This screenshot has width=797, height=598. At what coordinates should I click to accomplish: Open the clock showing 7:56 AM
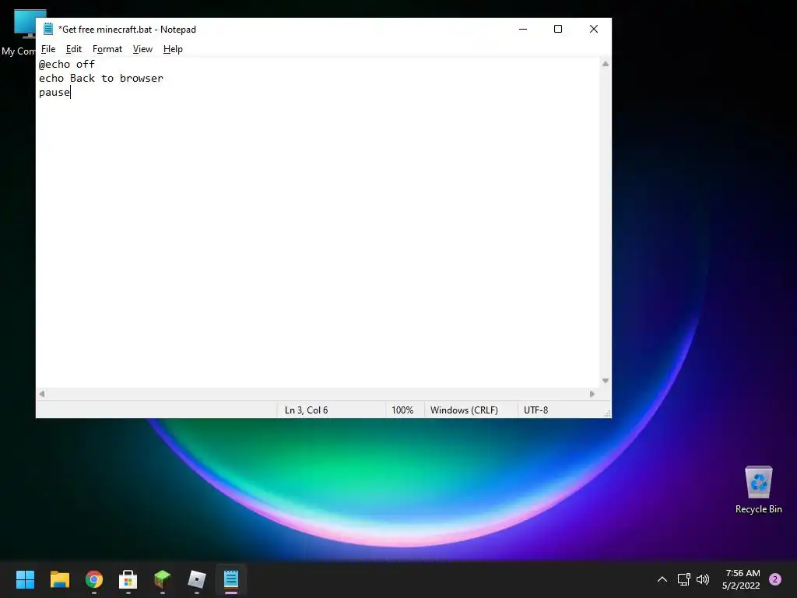point(741,579)
